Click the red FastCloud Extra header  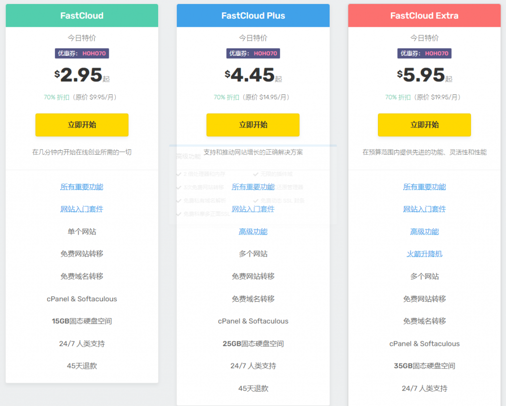(424, 16)
